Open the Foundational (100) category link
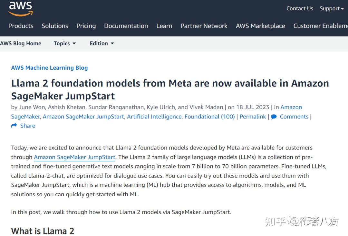 (x=209, y=117)
